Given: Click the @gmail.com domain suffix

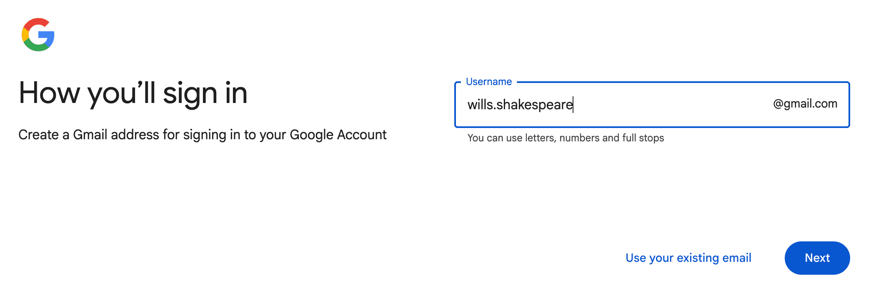Looking at the screenshot, I should [x=805, y=104].
